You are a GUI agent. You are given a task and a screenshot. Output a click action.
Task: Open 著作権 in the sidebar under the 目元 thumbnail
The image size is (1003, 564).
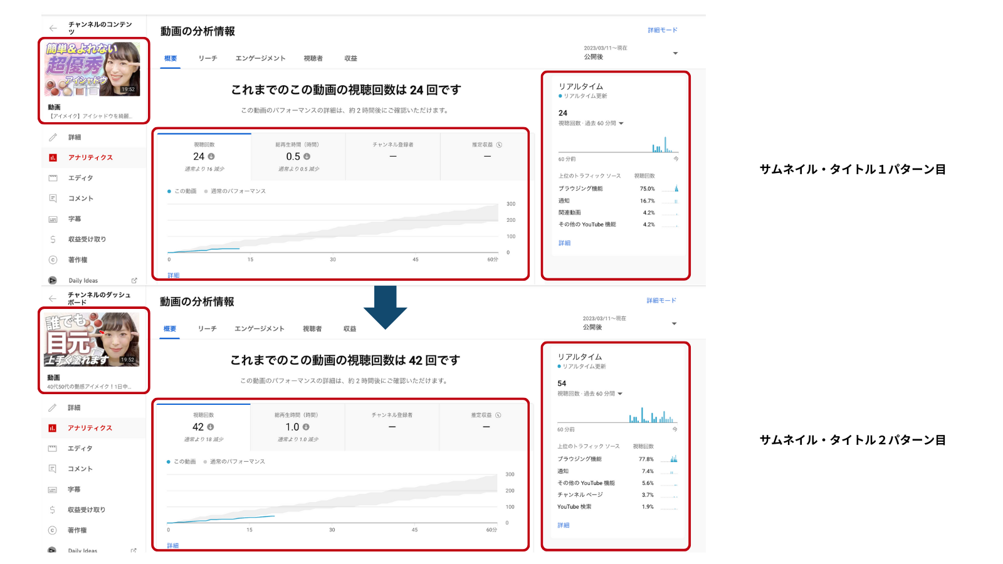pos(77,530)
